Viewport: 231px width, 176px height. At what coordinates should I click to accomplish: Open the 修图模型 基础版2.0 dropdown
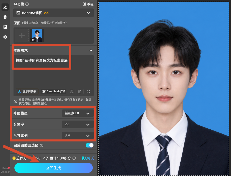78,113
